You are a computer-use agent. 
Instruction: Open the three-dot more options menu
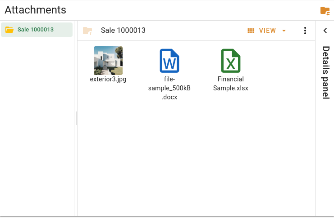click(305, 31)
